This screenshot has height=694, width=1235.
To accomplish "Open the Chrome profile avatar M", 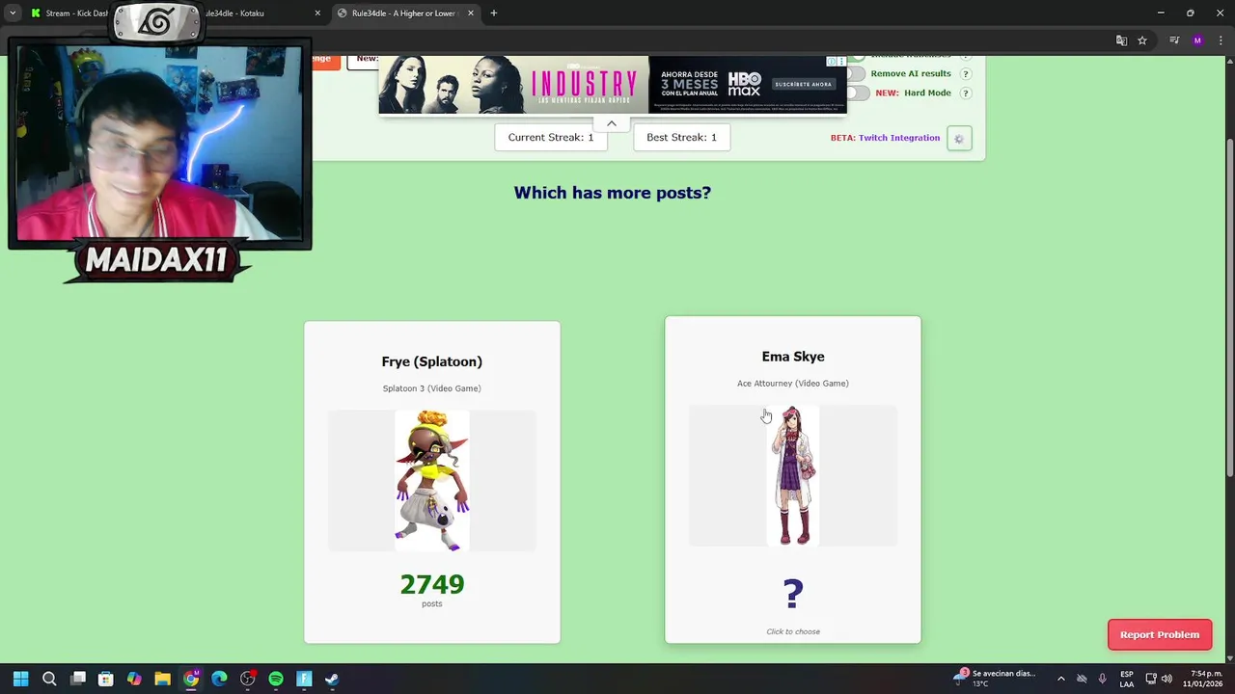I will point(1197,40).
